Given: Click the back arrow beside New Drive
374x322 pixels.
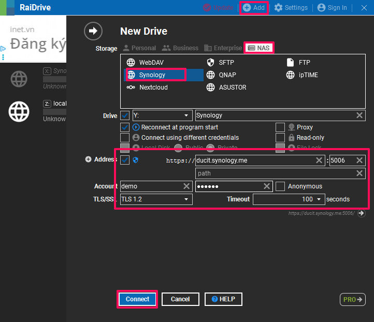Looking at the screenshot, I should click(93, 31).
